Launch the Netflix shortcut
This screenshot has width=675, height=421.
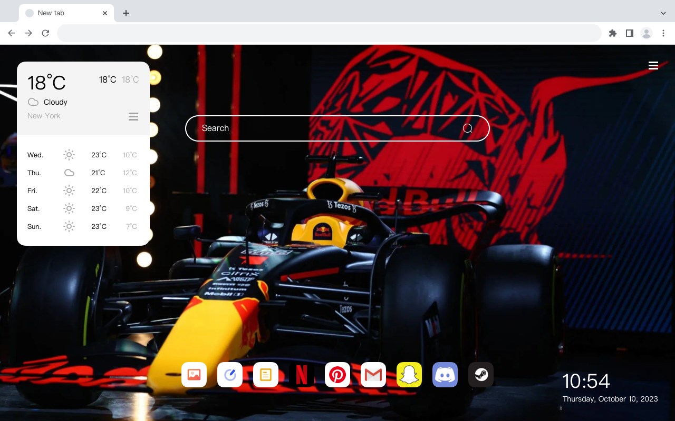point(302,375)
